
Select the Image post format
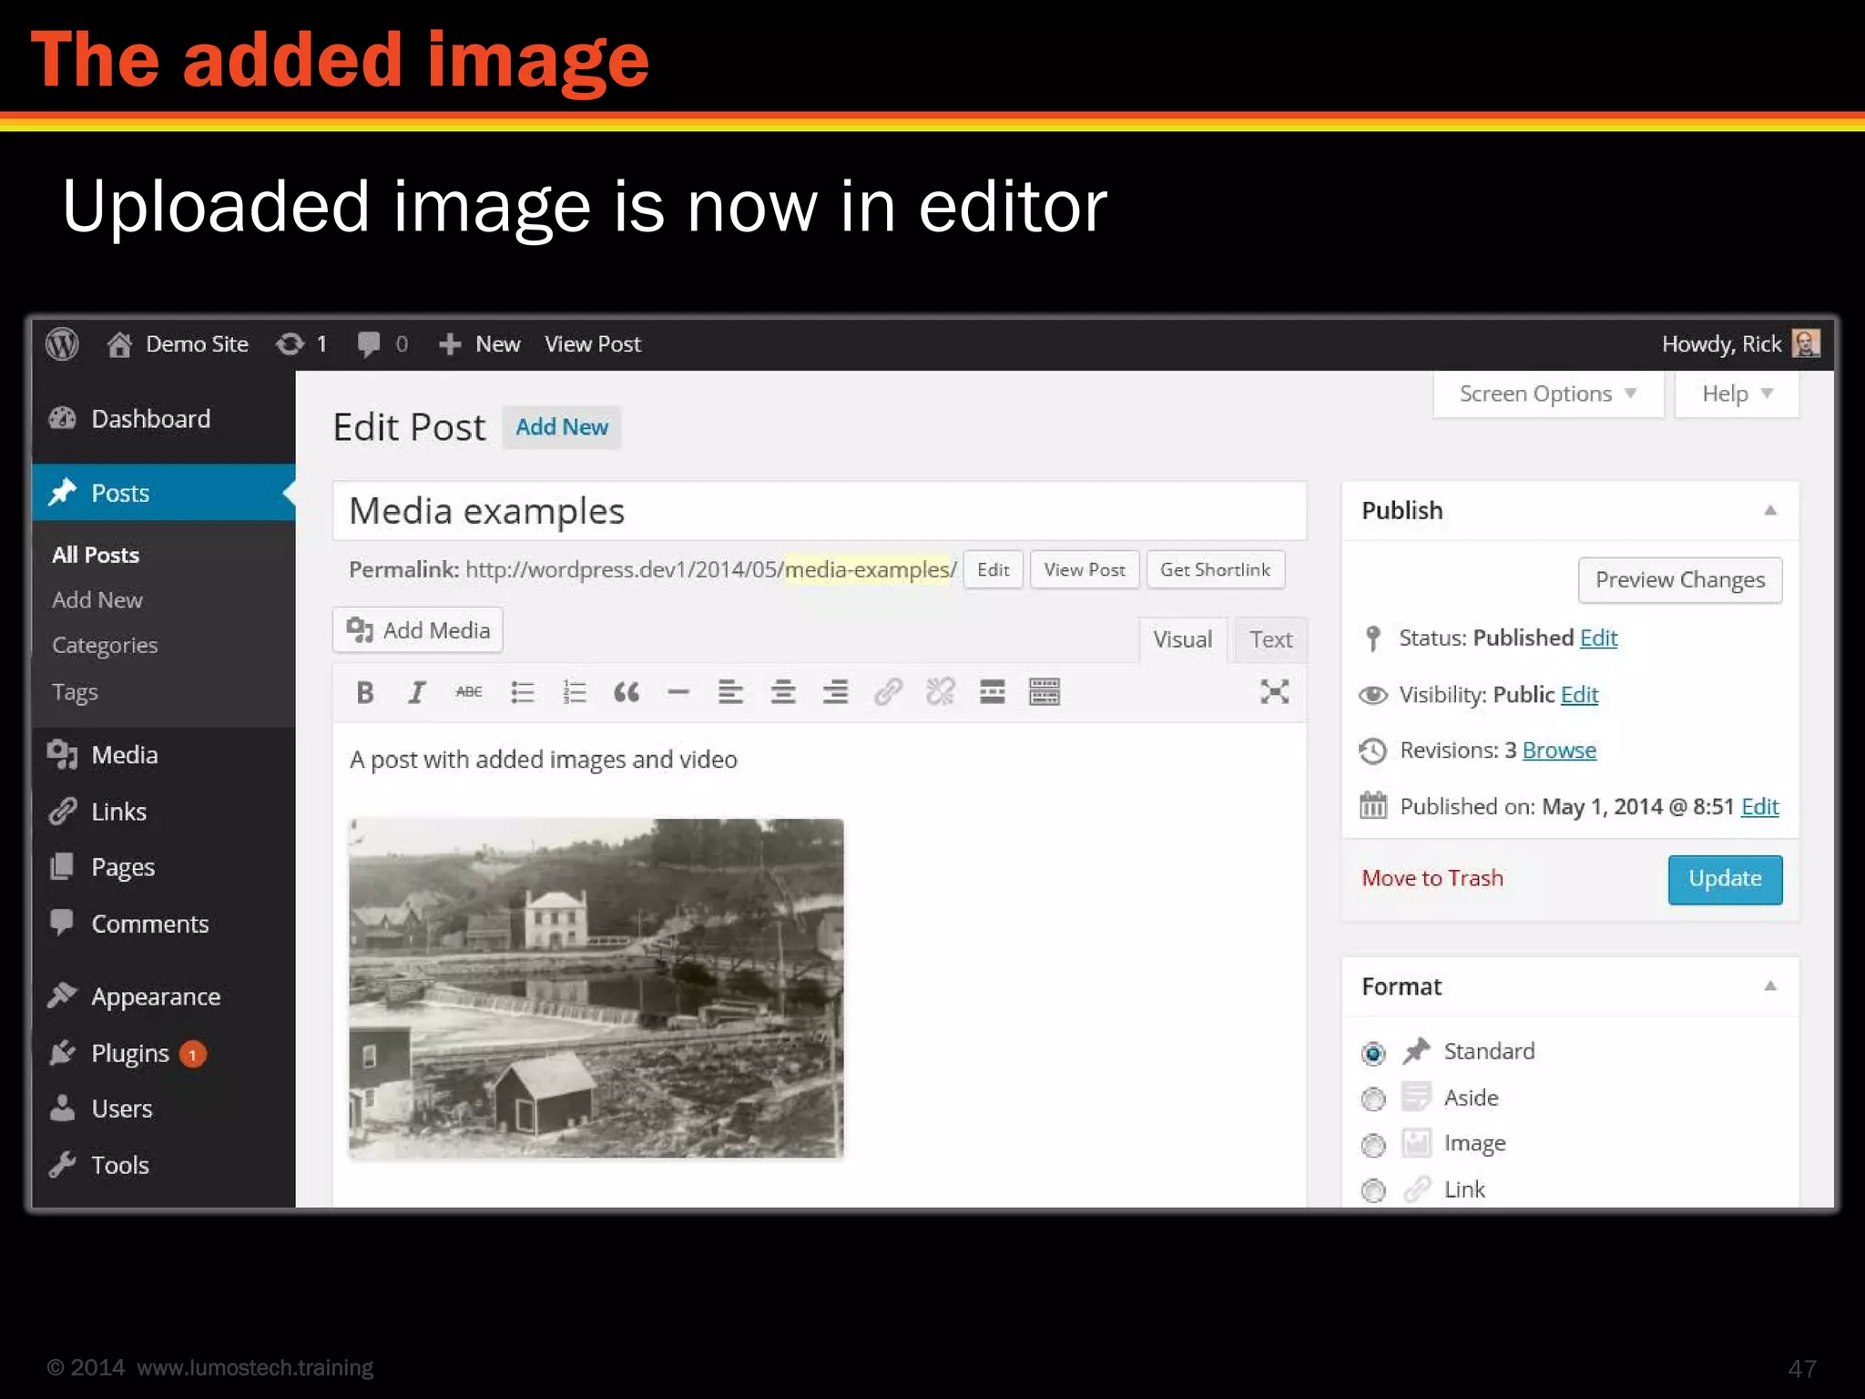click(1373, 1145)
